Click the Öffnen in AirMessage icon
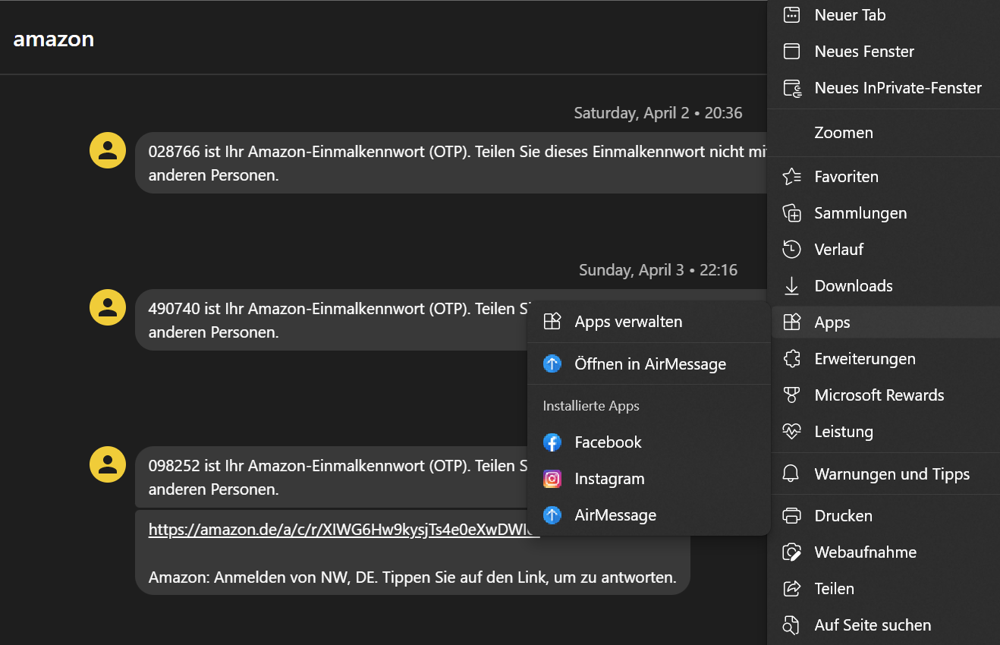The height and width of the screenshot is (645, 1000). pyautogui.click(x=552, y=364)
